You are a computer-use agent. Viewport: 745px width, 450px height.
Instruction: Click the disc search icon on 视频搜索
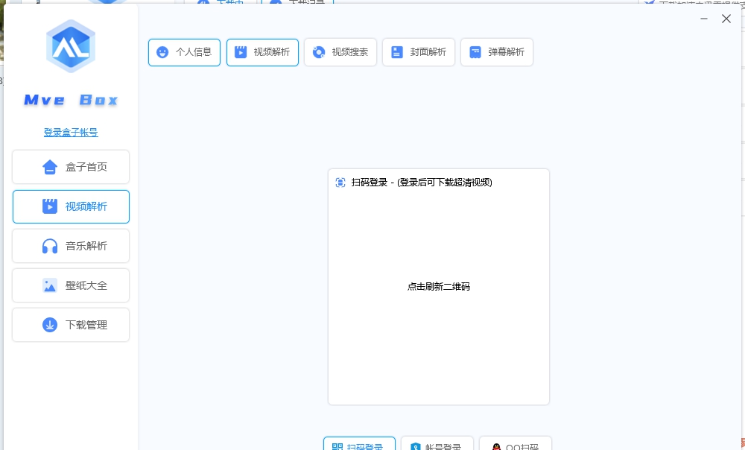coord(319,52)
